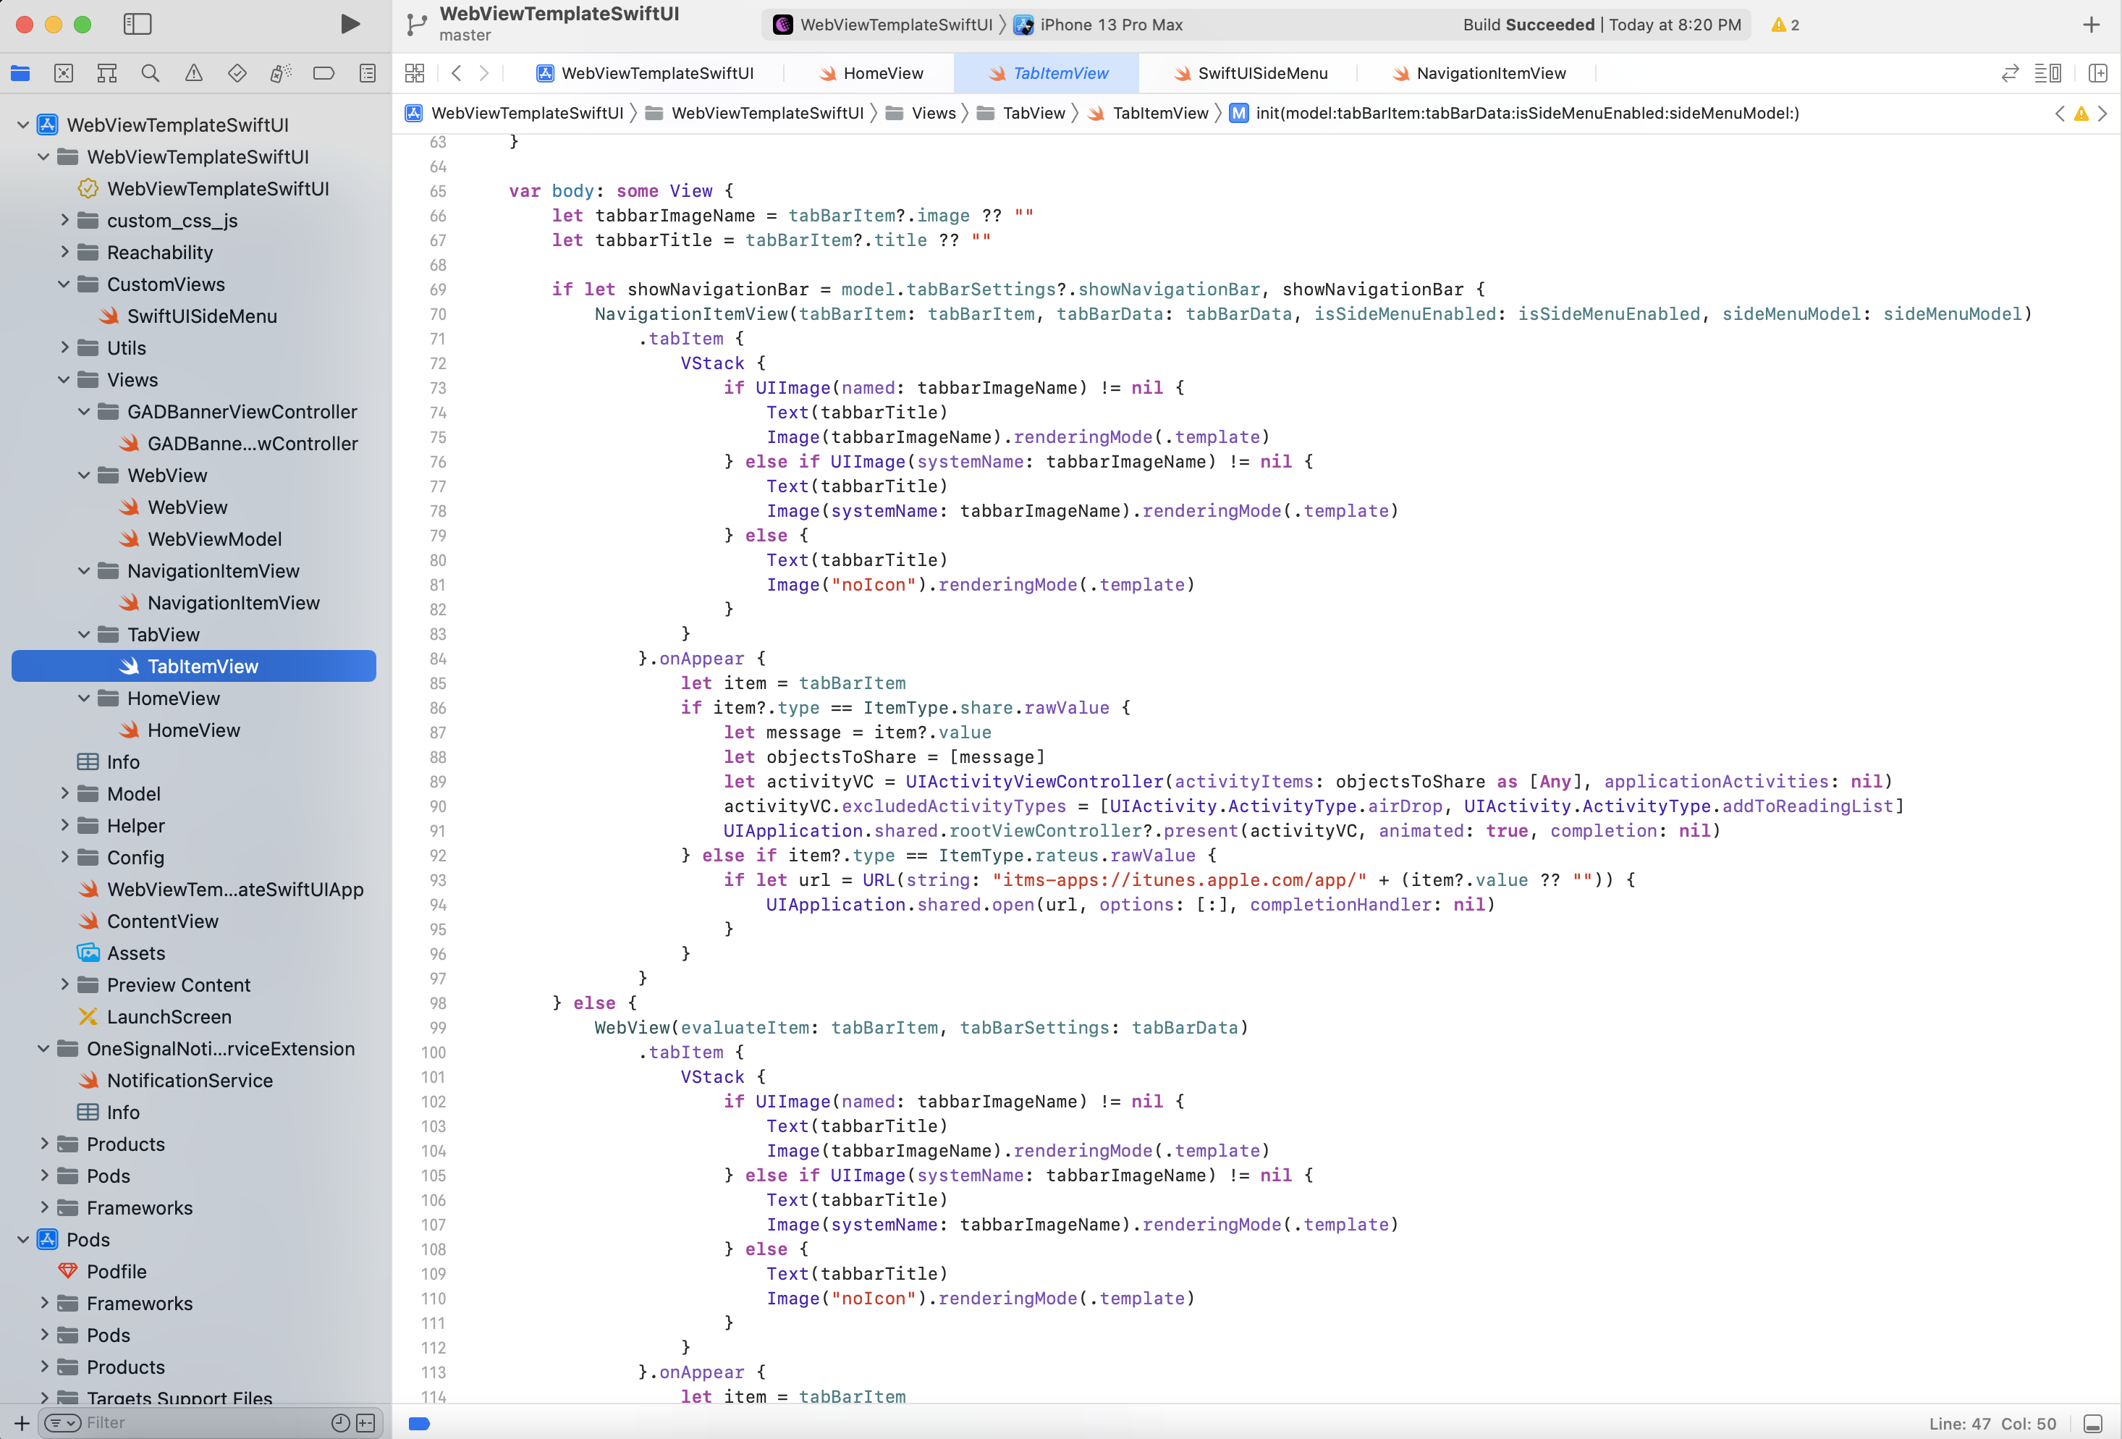Jump to previous issue arrow
Screen dimensions: 2122x1439
2059,113
